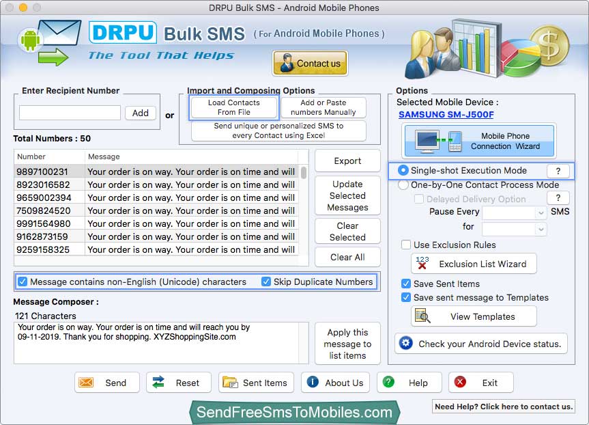Enable Use Exclusion Rules checkbox
The height and width of the screenshot is (425, 589).
coord(405,245)
